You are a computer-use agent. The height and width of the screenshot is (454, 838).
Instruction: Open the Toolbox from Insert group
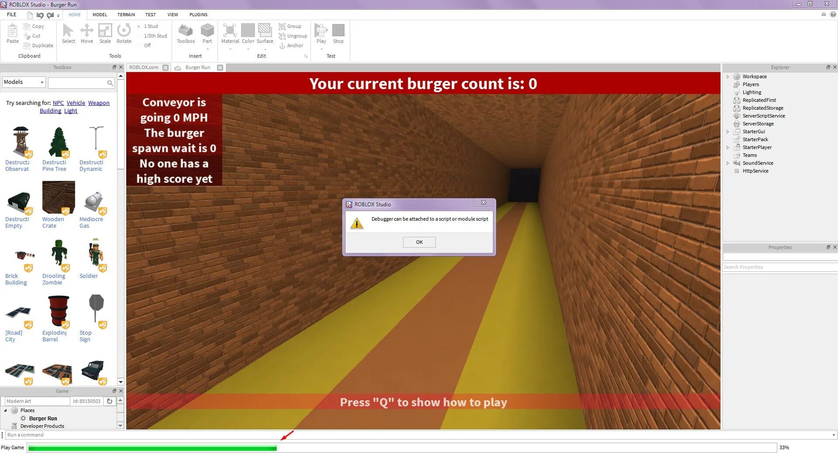pyautogui.click(x=186, y=34)
